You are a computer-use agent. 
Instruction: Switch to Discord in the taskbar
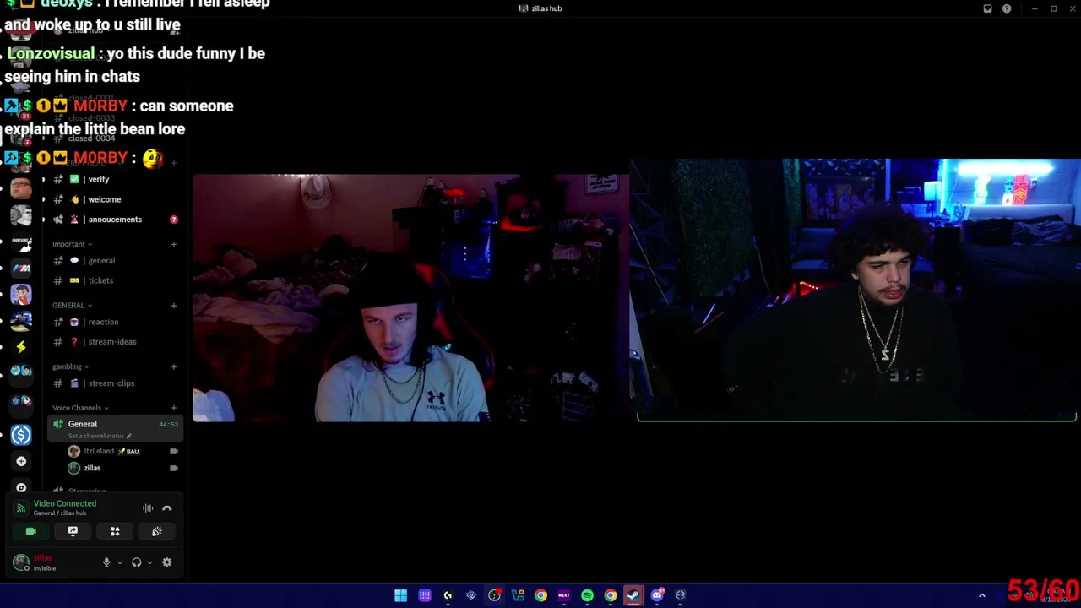click(657, 595)
